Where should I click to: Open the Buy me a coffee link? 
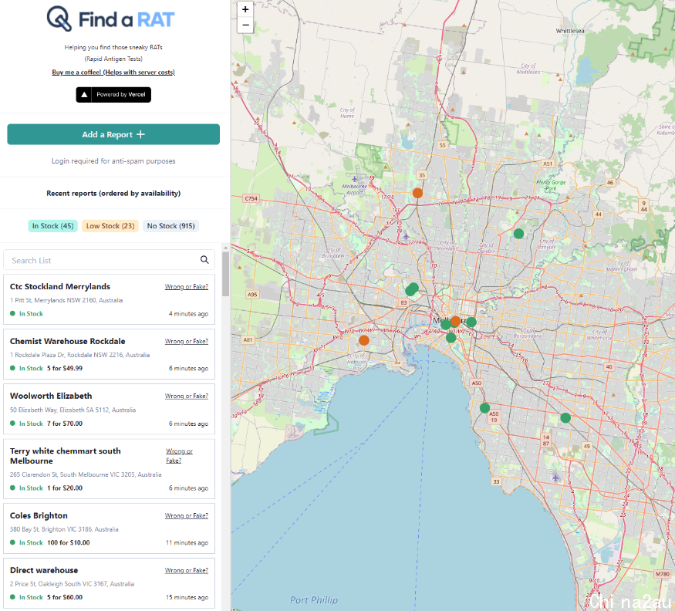click(x=113, y=72)
